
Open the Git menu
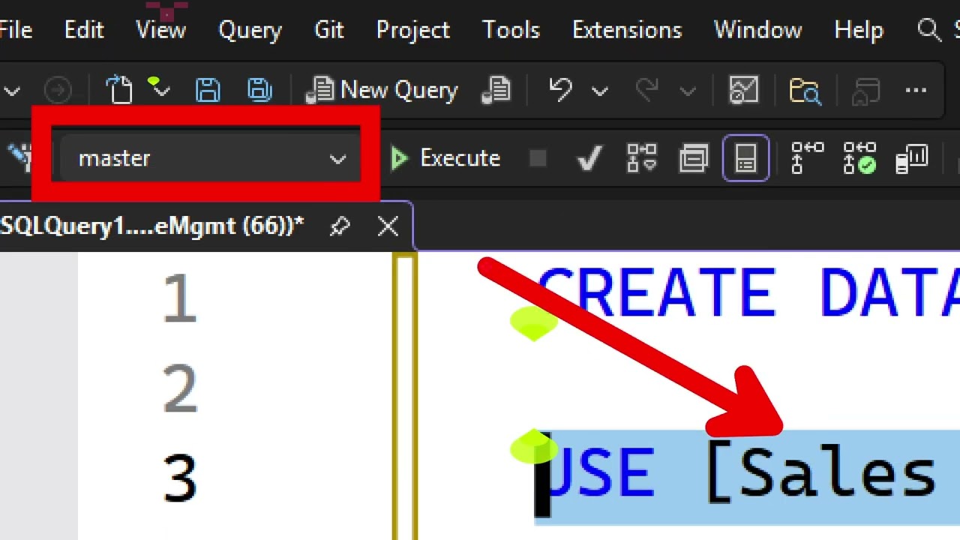(x=328, y=30)
